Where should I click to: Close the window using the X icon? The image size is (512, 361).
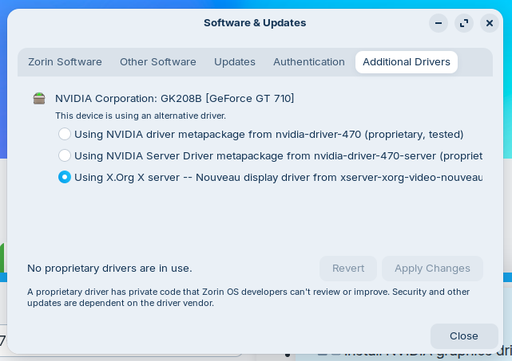coord(490,23)
